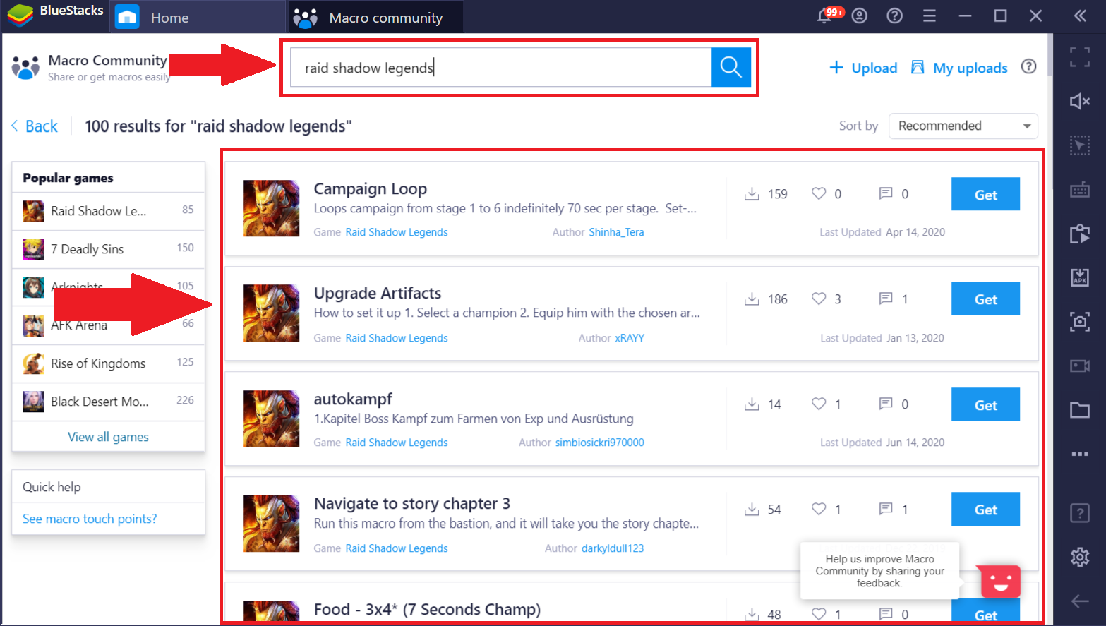Open author Shinha_Tera profile link
Viewport: 1106px width, 626px height.
pos(616,232)
